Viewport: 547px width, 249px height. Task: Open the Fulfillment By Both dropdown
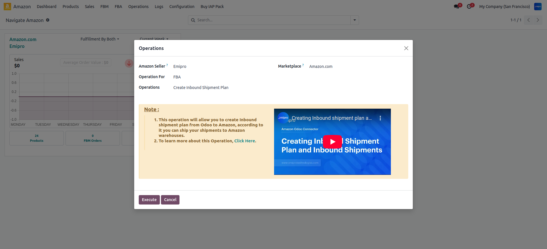pyautogui.click(x=100, y=39)
